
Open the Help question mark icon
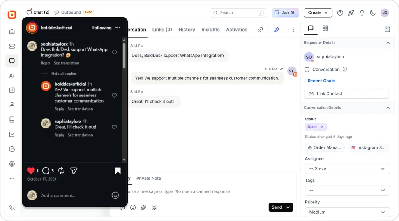(340, 13)
